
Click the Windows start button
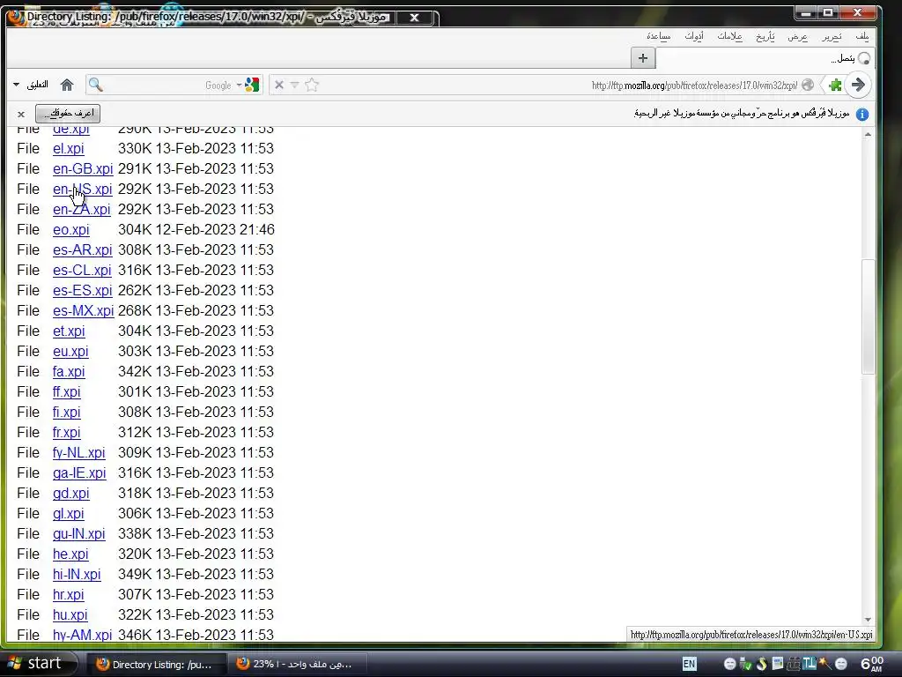[x=39, y=664]
